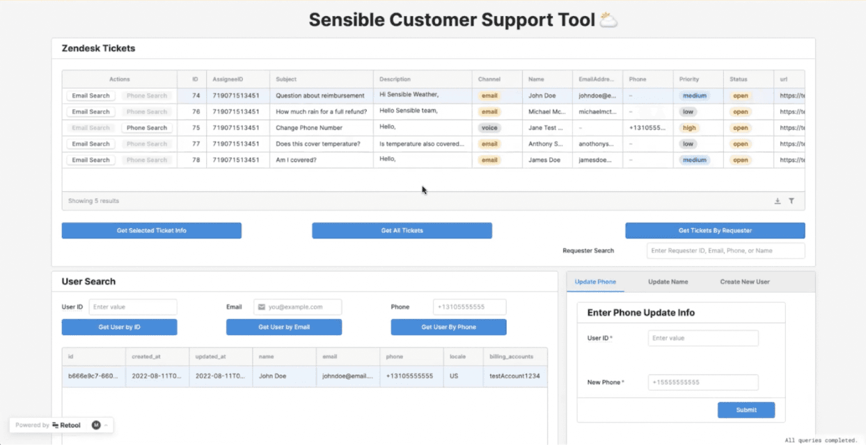Image resolution: width=866 pixels, height=445 pixels.
Task: Run Phone Search on ticket 75
Action: click(x=146, y=127)
